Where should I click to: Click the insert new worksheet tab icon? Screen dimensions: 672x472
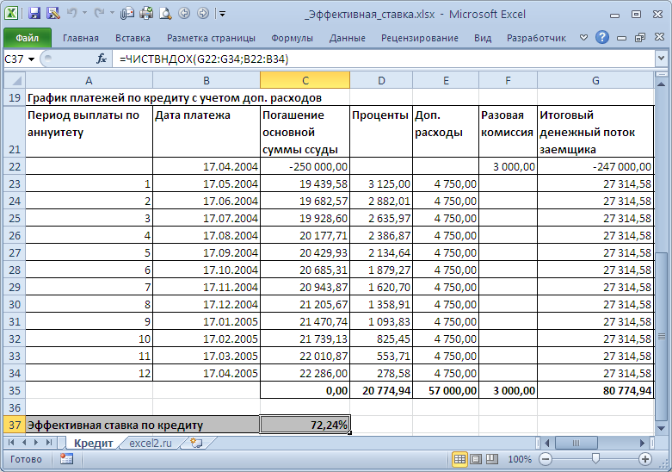tap(197, 443)
